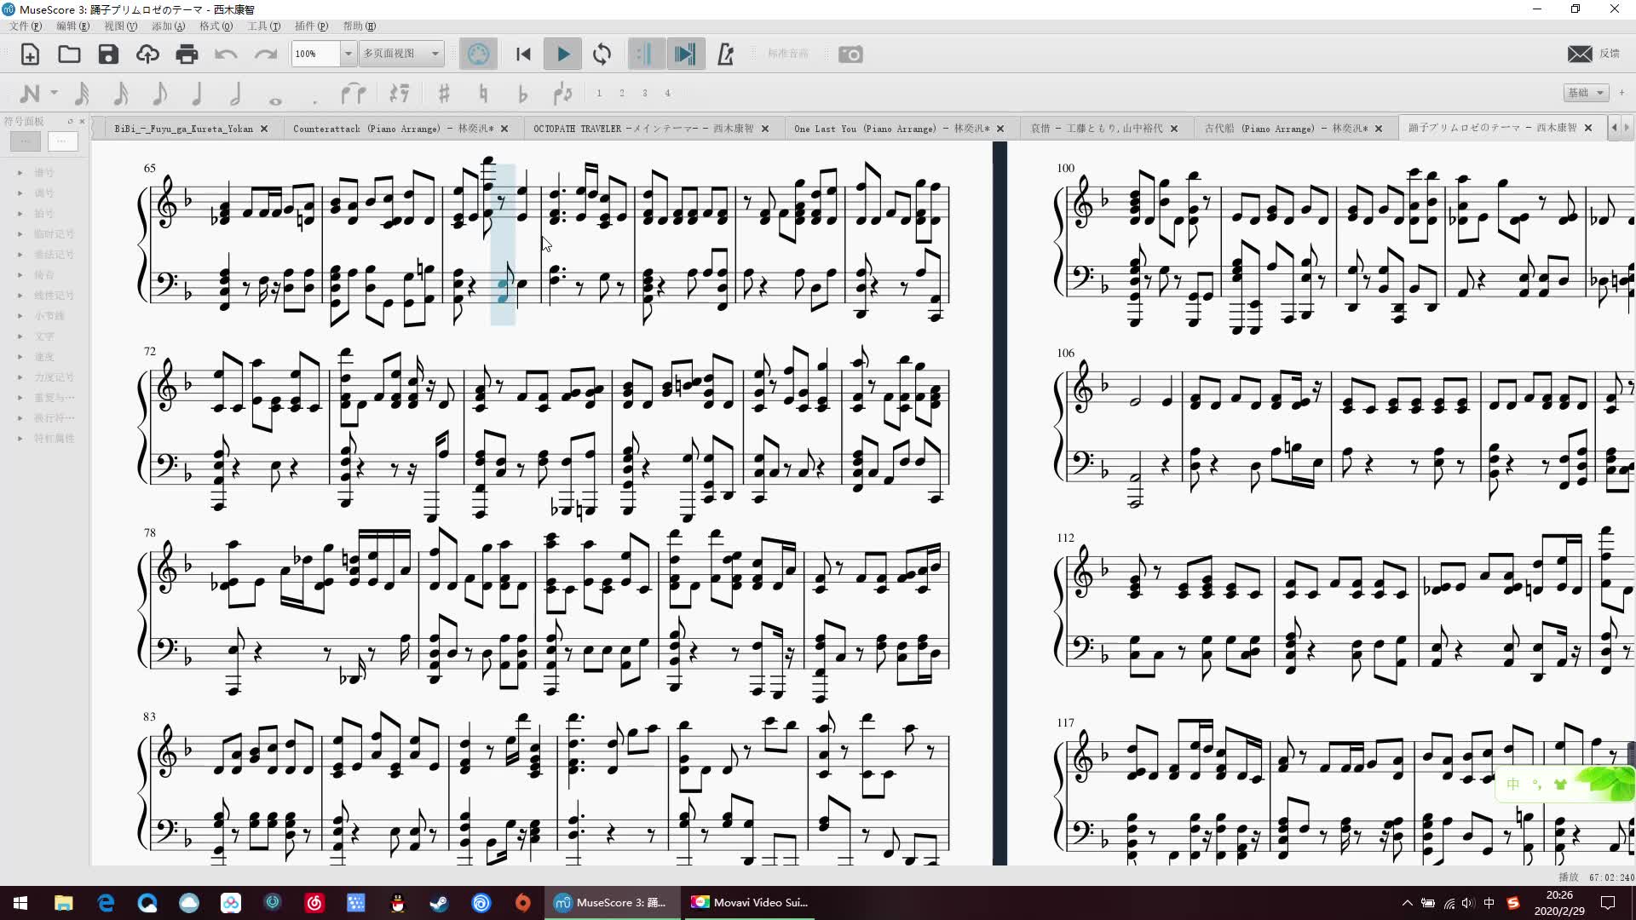1636x920 pixels.
Task: Undo the last action
Action: point(226,55)
